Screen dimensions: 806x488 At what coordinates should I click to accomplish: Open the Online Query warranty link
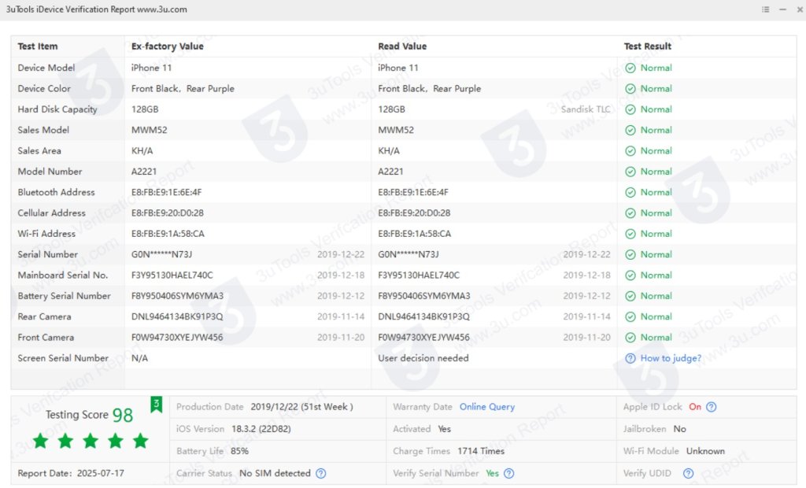(x=486, y=407)
